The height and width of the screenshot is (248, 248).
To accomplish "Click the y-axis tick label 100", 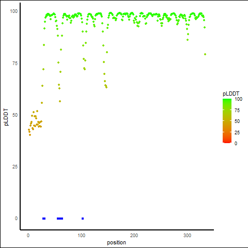I will pos(14,11).
